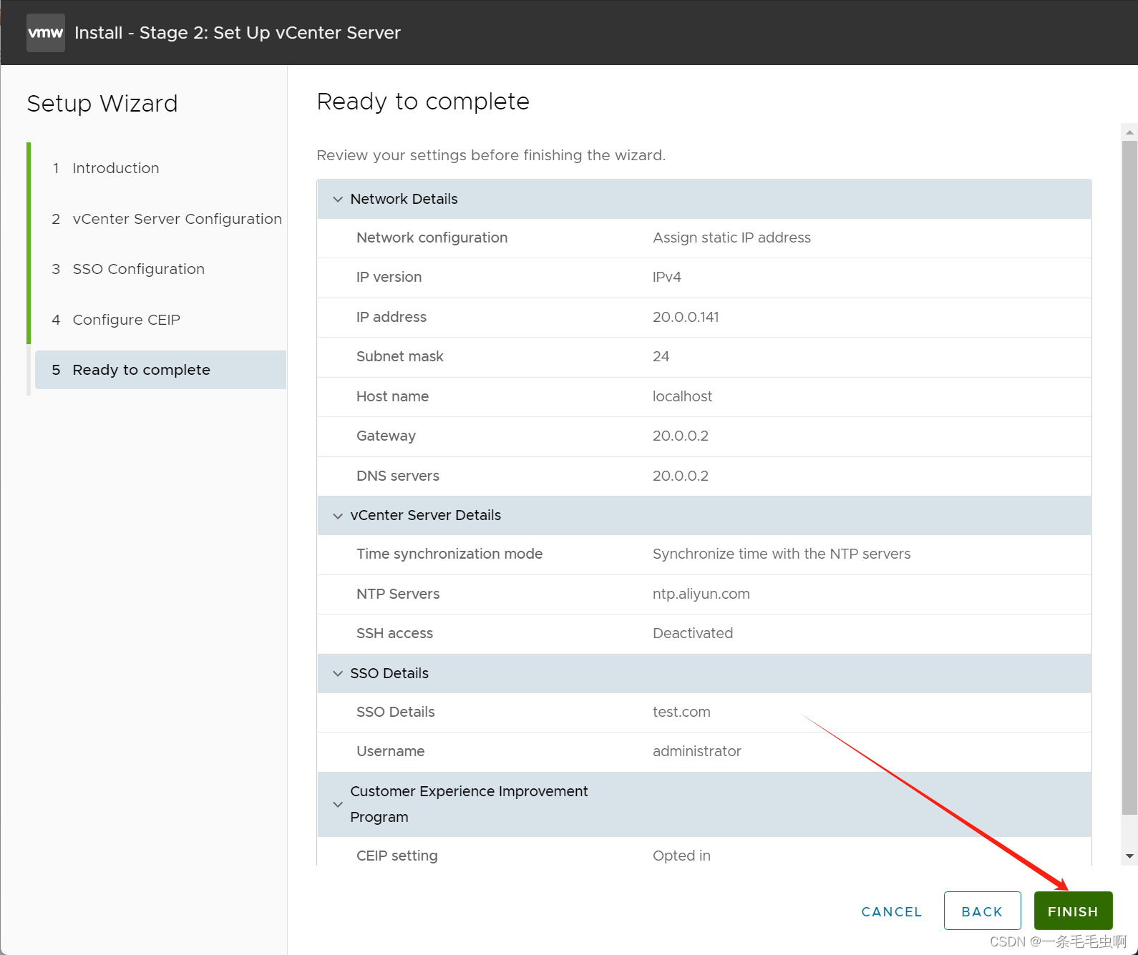1138x955 pixels.
Task: Click the 'Time synchronization mode' label
Action: tap(449, 554)
